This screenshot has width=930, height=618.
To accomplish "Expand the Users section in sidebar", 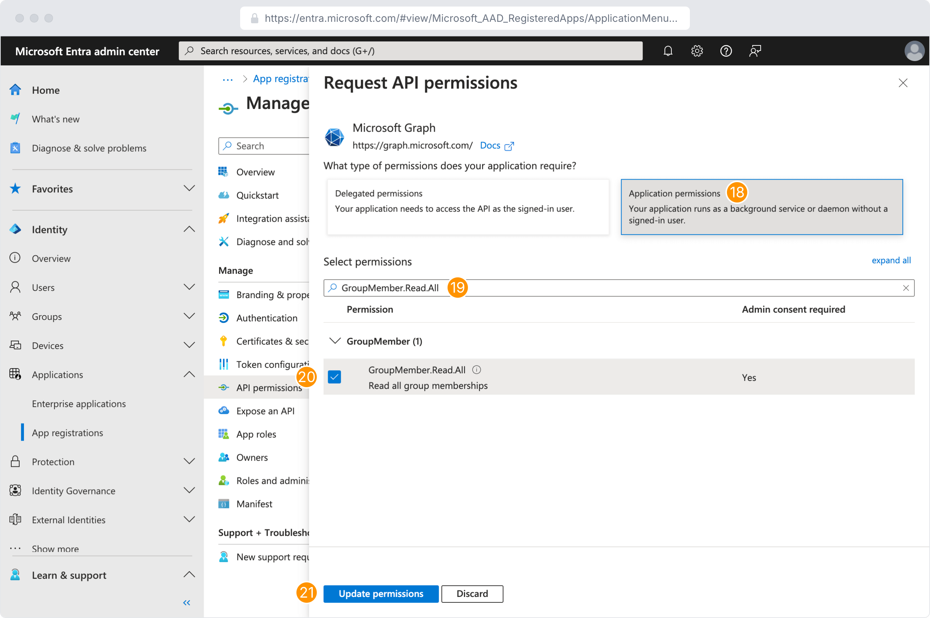I will pyautogui.click(x=189, y=287).
